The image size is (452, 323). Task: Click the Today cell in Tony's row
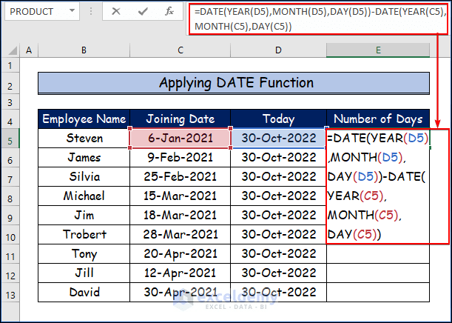[x=278, y=253]
